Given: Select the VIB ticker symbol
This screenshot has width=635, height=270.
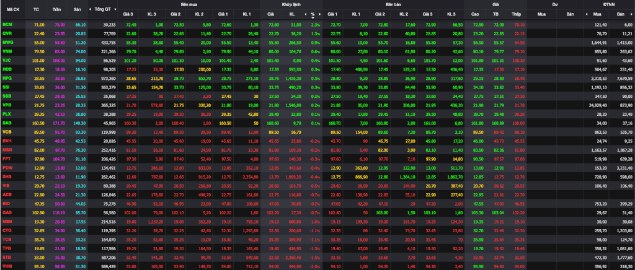Looking at the screenshot, I should [x=6, y=185].
